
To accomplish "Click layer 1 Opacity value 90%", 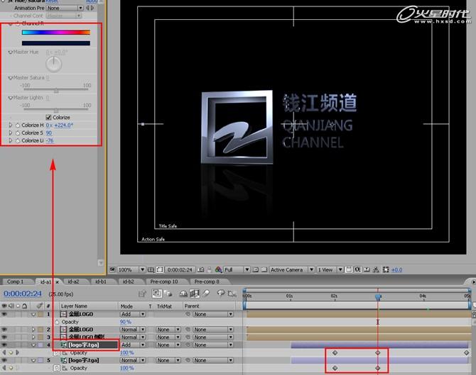I will pos(126,322).
